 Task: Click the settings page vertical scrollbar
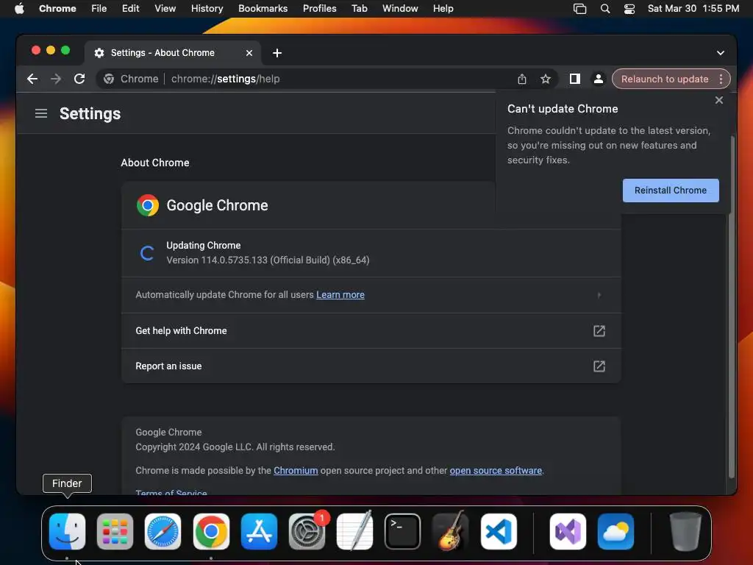click(x=732, y=308)
